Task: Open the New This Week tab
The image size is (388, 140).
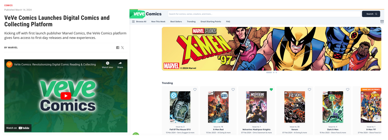Action: coord(158,22)
